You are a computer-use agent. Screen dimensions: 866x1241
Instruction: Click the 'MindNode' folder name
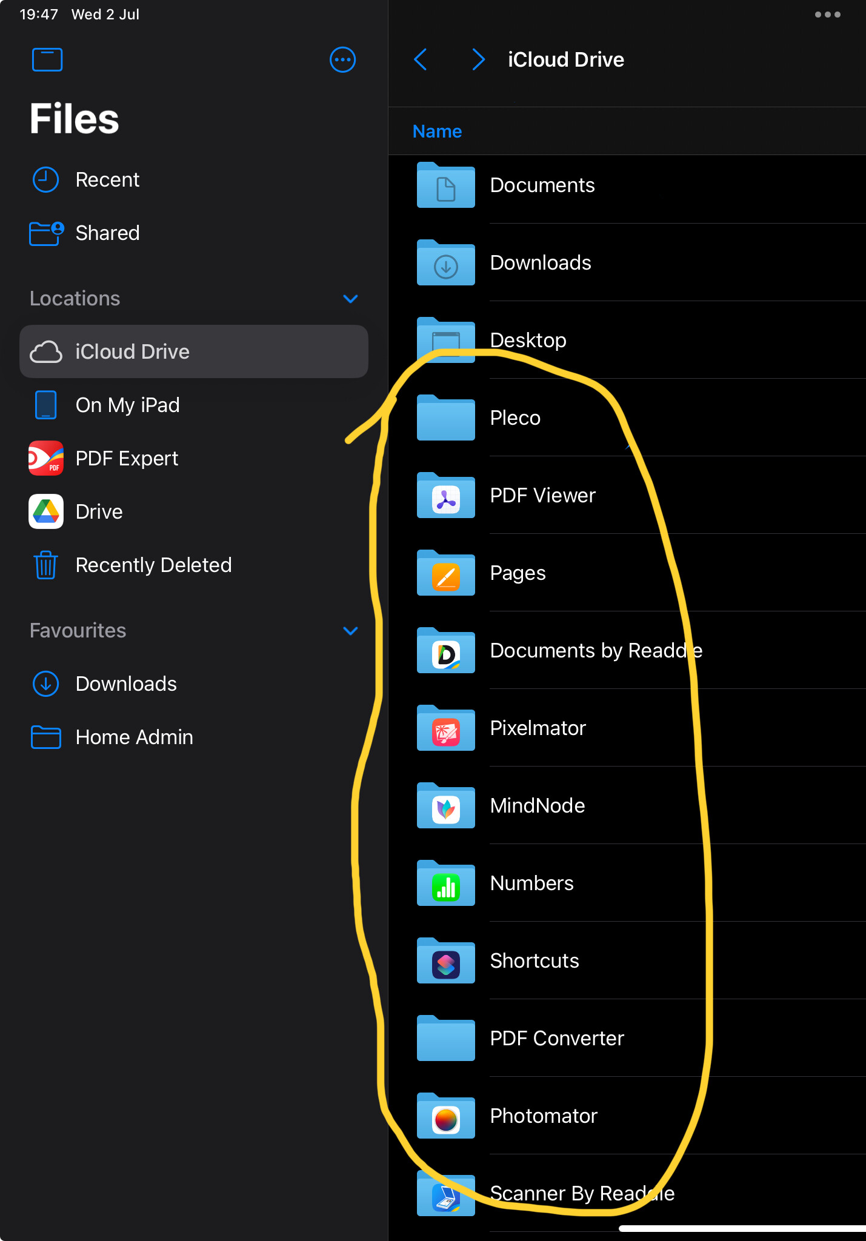click(x=537, y=806)
